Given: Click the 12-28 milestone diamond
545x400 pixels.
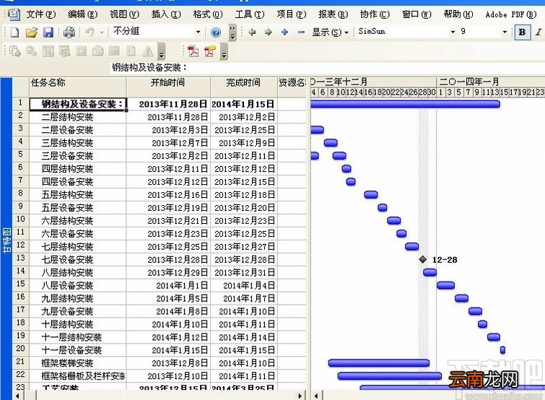Looking at the screenshot, I should [x=423, y=259].
